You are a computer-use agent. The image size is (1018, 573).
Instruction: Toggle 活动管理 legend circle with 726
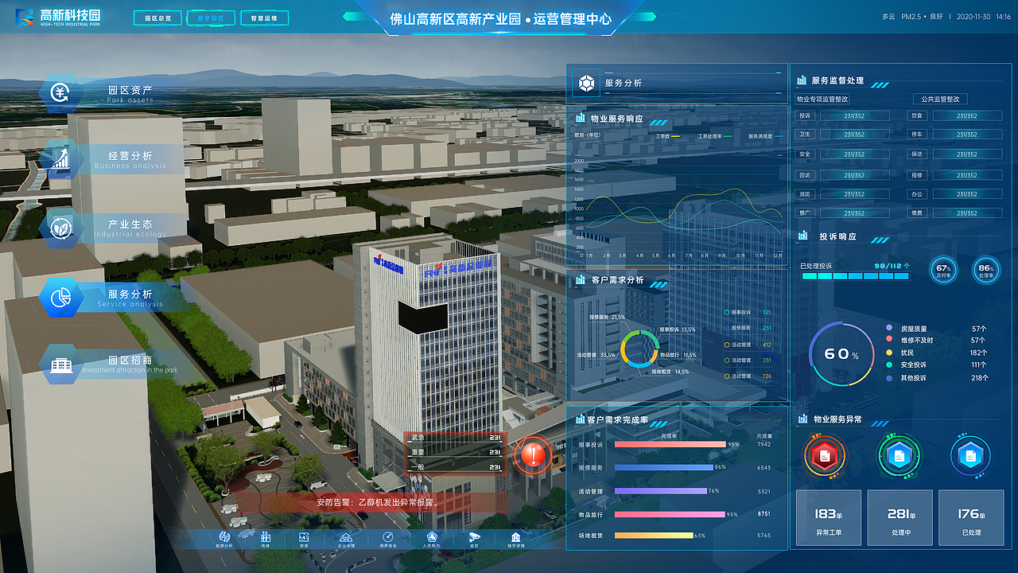[x=727, y=376]
